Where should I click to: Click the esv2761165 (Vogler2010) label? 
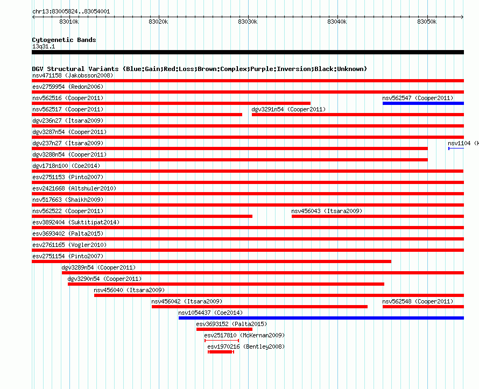[69, 245]
